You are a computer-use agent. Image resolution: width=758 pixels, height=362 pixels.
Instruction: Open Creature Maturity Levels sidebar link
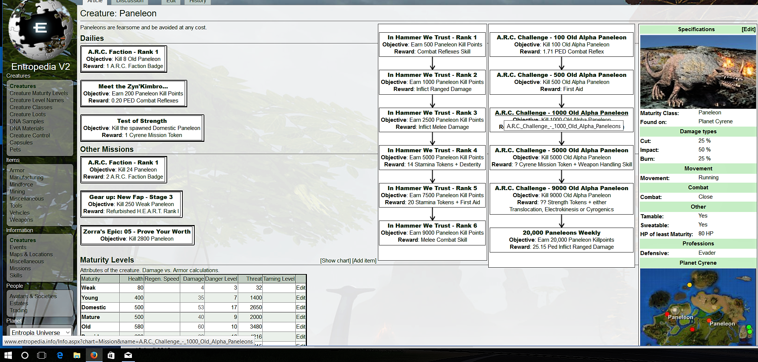point(39,93)
